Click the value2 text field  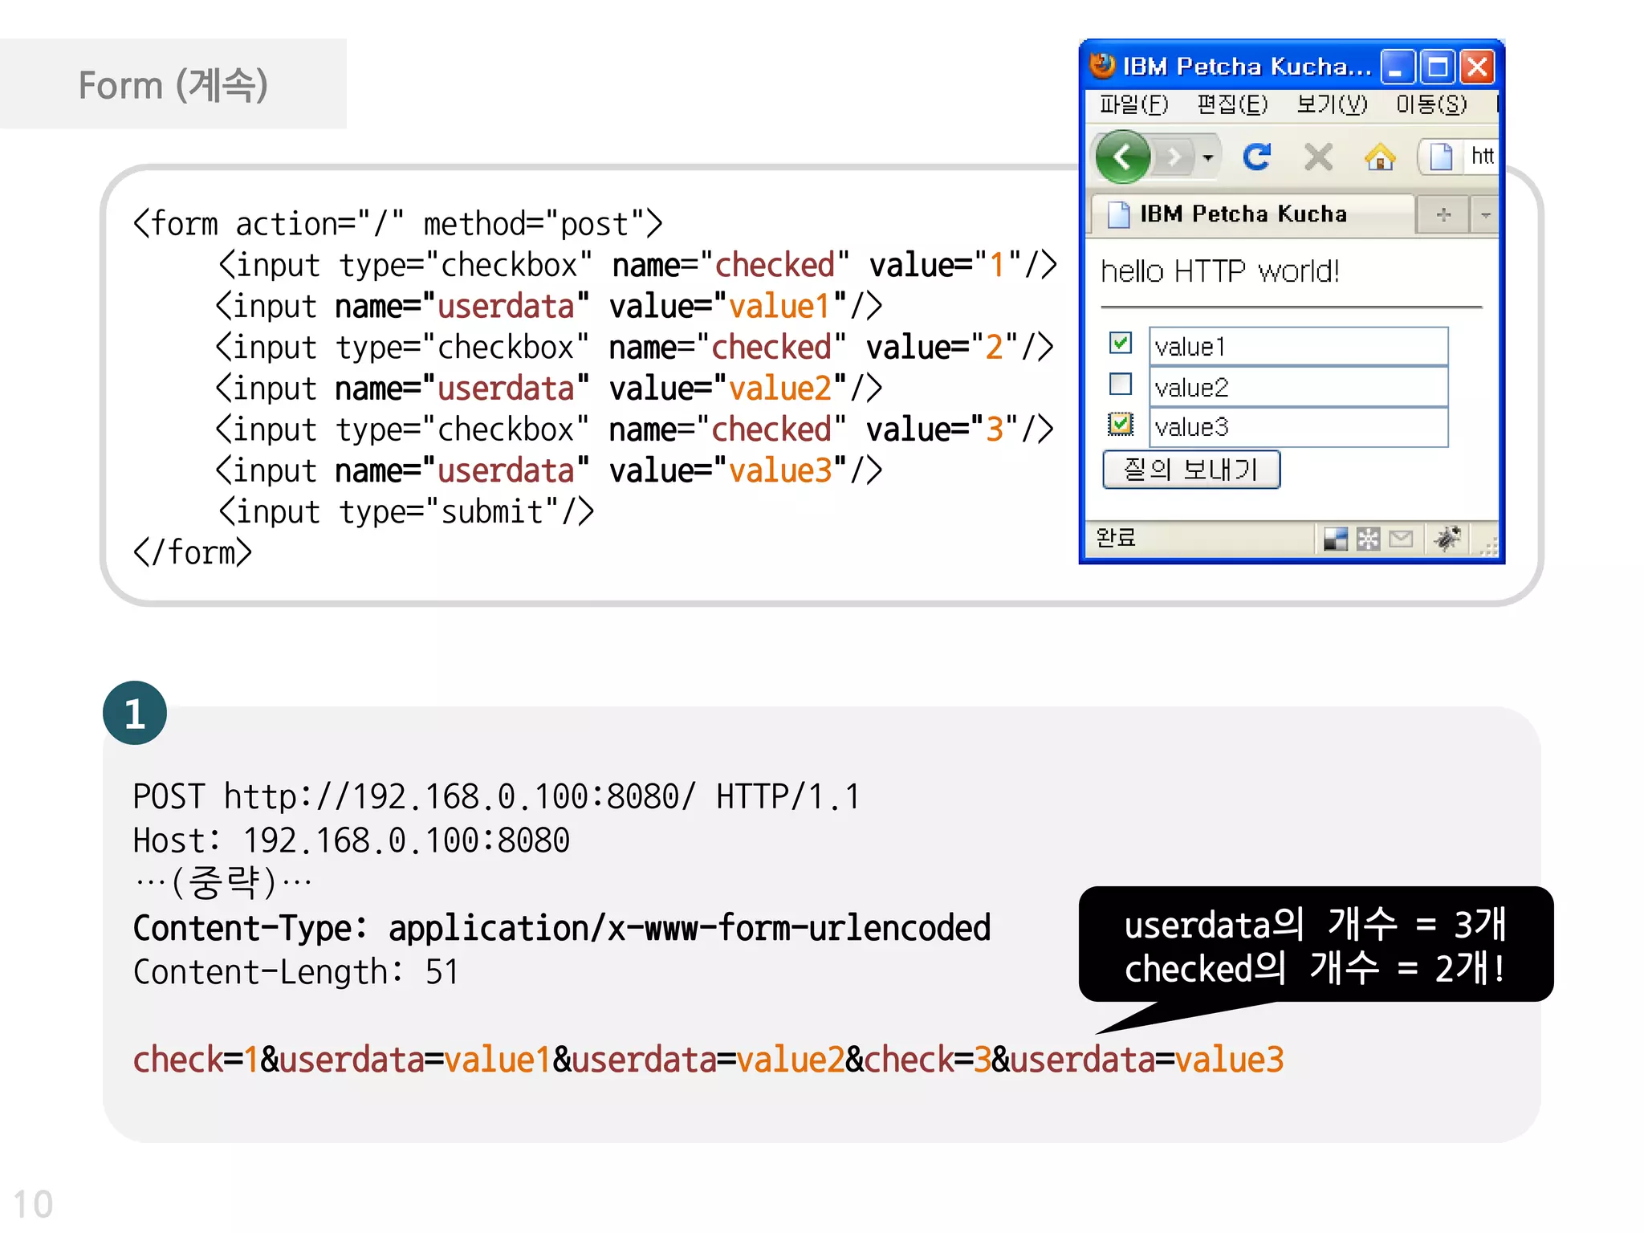1298,387
